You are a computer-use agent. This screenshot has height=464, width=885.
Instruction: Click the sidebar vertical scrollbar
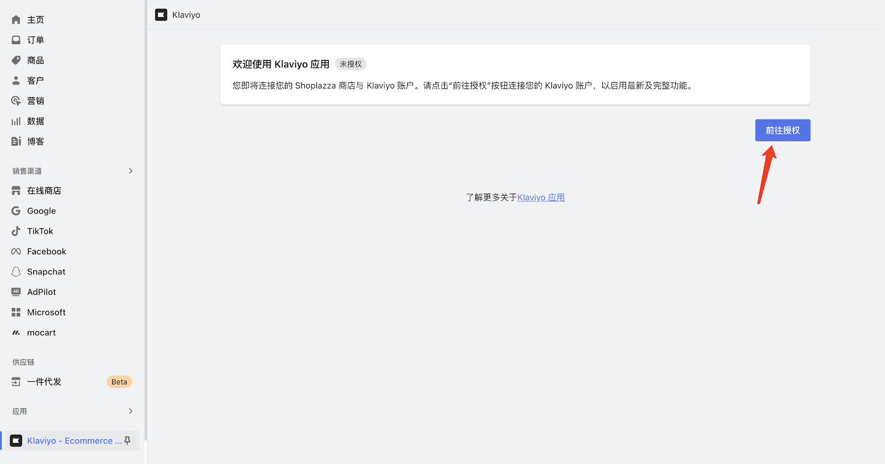tap(145, 221)
